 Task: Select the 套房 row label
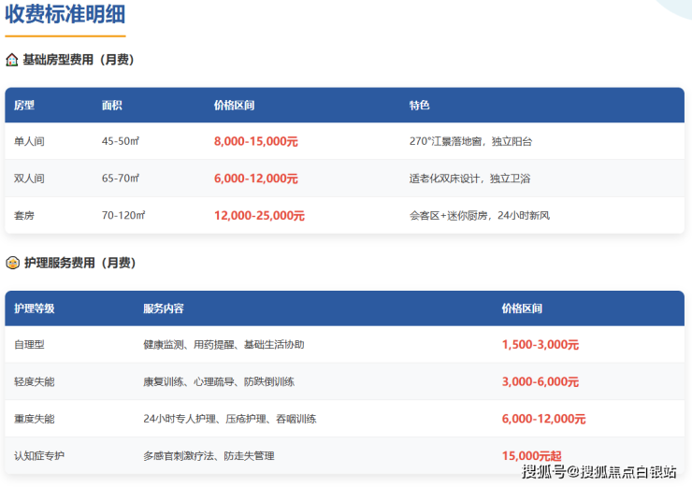[x=24, y=215]
